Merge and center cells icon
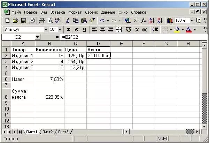The width and height of the screenshot is (209, 143). (x=119, y=30)
